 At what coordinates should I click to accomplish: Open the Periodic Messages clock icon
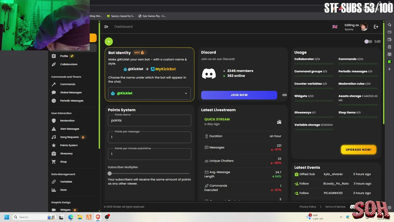(54, 101)
